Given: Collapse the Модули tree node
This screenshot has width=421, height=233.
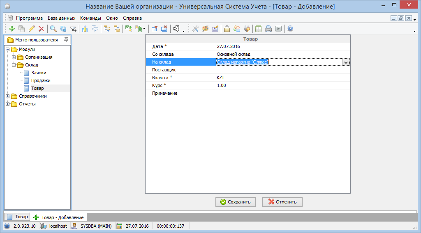Looking at the screenshot, I should (8, 49).
